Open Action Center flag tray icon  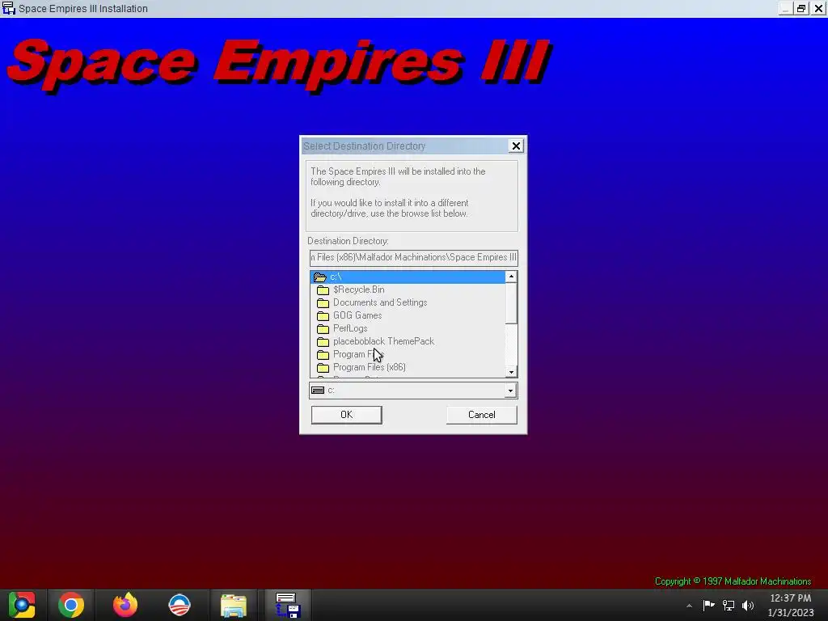coord(708,605)
